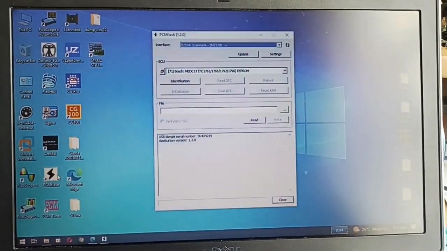Image resolution: width=447 pixels, height=251 pixels.
Task: Launch PicoDiagnostics desktop shortcut
Action: [28, 208]
